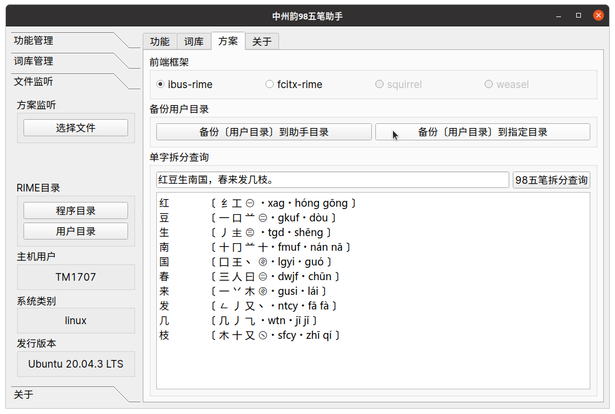
Task: Click the TM1707 host user field
Action: click(76, 277)
